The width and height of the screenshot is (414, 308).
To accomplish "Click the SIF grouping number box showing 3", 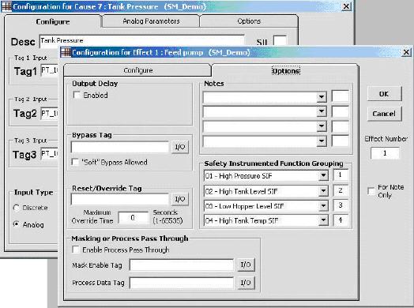I will [341, 205].
